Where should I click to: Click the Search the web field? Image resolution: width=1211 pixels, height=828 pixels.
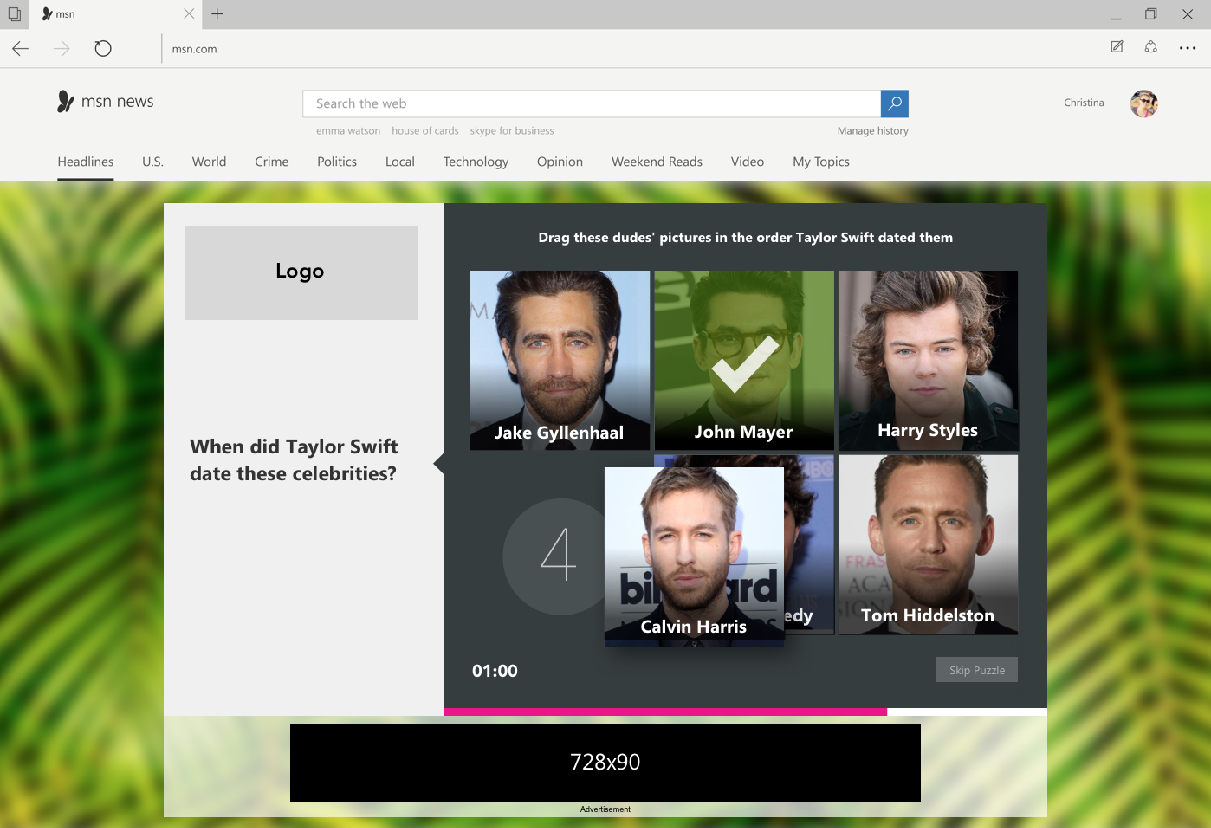click(591, 103)
